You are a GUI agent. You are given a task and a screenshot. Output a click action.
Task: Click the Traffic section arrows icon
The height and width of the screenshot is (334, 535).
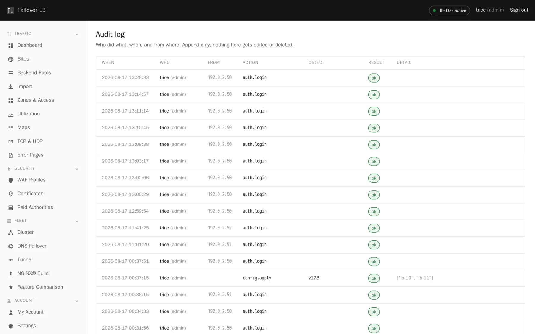click(x=9, y=34)
